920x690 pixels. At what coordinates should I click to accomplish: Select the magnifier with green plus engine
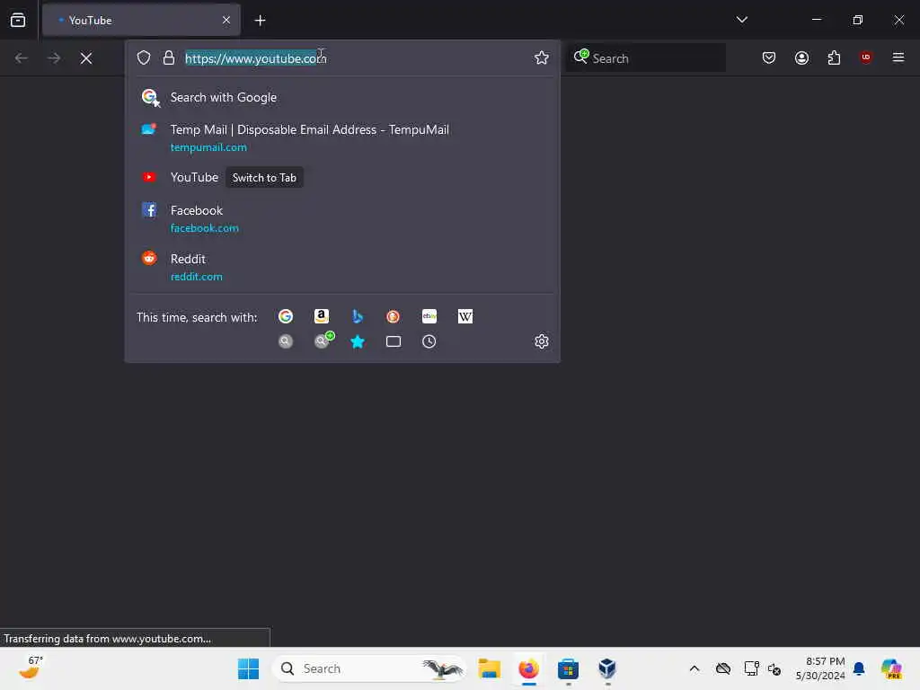323,341
